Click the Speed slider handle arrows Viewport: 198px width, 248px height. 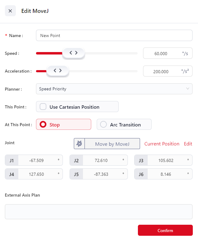coord(74,53)
